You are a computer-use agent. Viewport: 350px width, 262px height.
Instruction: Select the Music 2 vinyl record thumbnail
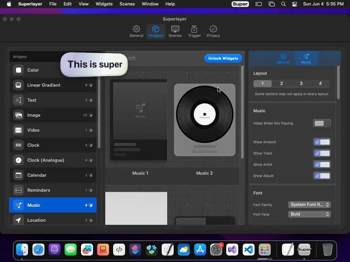coord(205,120)
